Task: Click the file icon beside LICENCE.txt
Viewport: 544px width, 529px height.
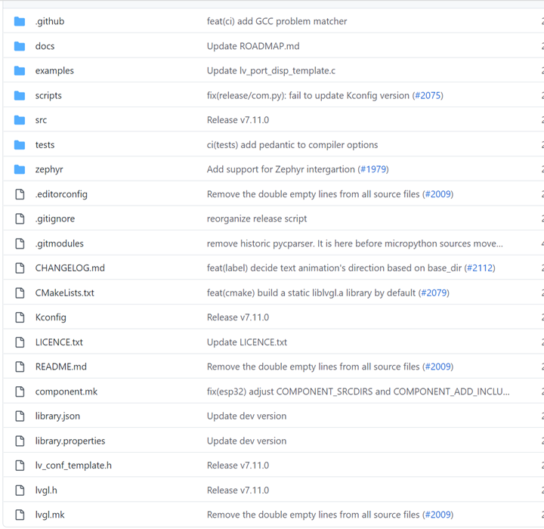Action: (20, 342)
